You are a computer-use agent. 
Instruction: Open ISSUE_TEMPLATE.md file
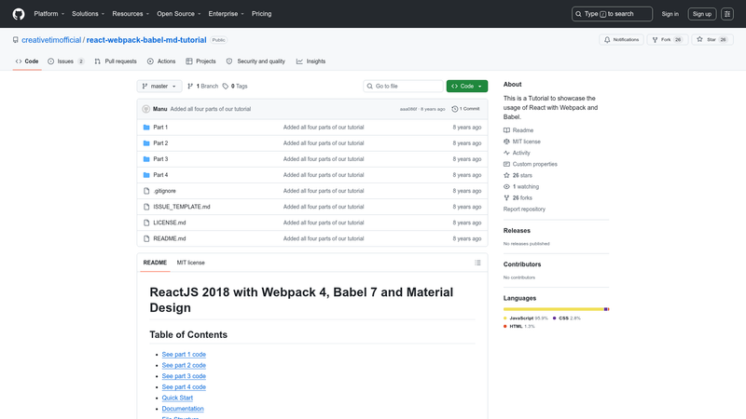pos(182,207)
